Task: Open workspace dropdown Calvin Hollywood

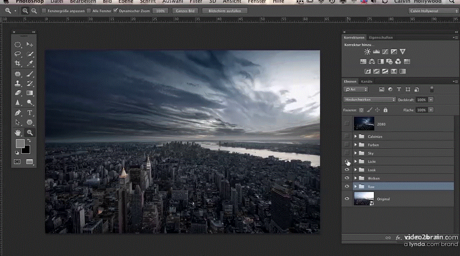Action: [433, 11]
